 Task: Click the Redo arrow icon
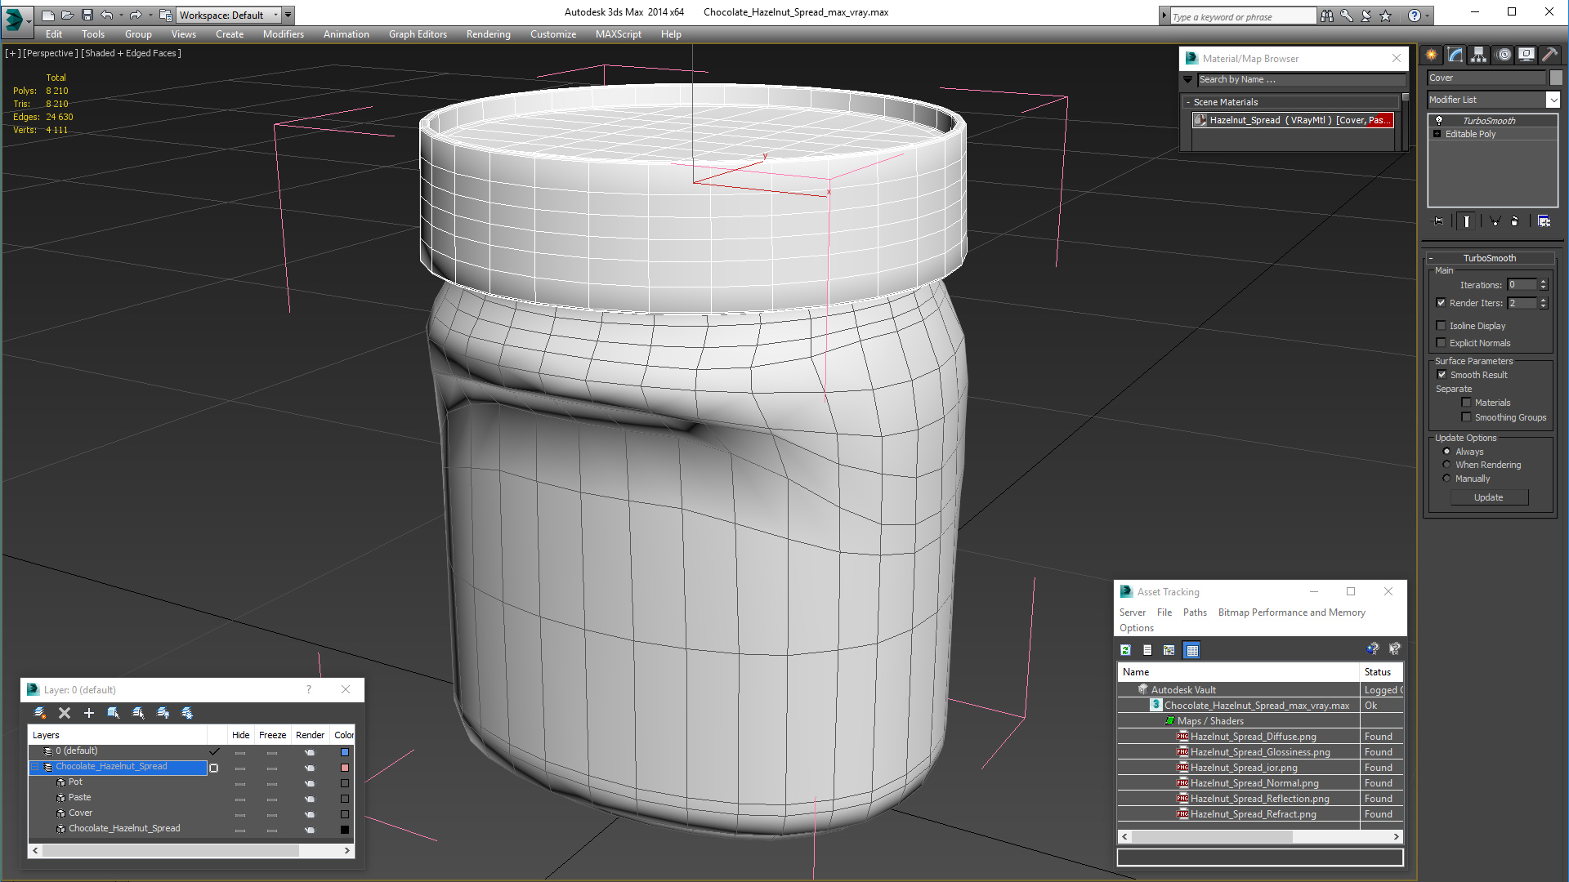click(x=136, y=15)
